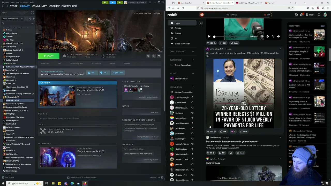
Task: Reload the Firefox page
Action: [x=183, y=8]
